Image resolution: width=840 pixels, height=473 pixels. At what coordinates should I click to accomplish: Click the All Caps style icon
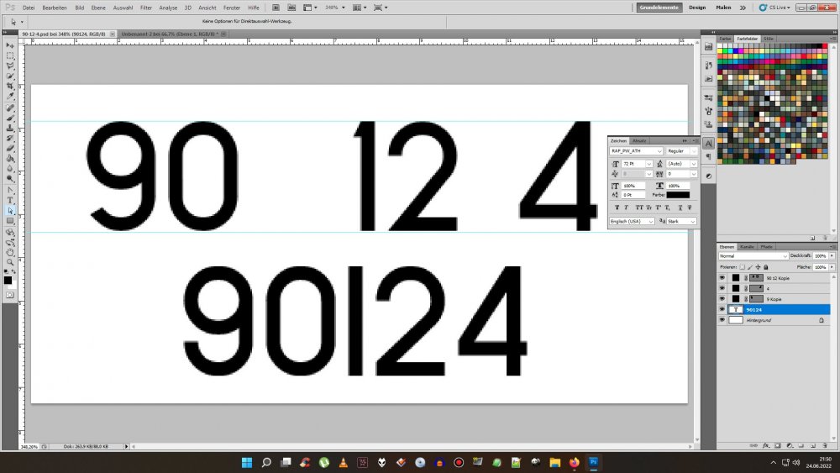point(639,208)
